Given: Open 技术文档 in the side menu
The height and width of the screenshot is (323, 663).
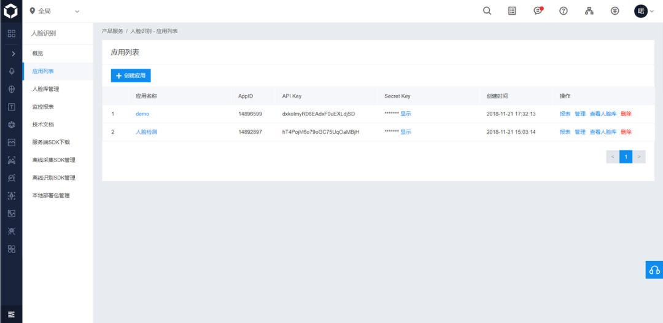Looking at the screenshot, I should [58, 125].
